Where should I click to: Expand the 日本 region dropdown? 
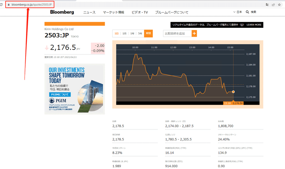(x=238, y=12)
